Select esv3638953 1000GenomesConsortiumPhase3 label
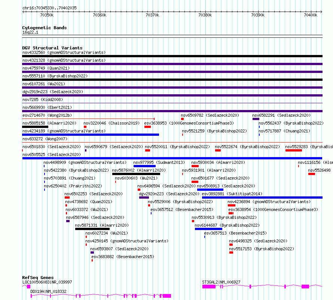The height and width of the screenshot is (300, 333). click(189, 123)
